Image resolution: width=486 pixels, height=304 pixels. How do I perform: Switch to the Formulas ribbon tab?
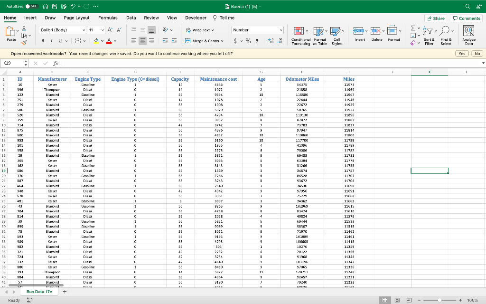point(108,17)
